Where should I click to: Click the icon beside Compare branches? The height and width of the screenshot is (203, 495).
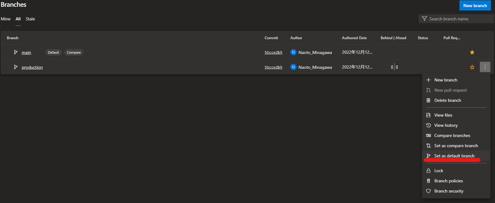429,135
